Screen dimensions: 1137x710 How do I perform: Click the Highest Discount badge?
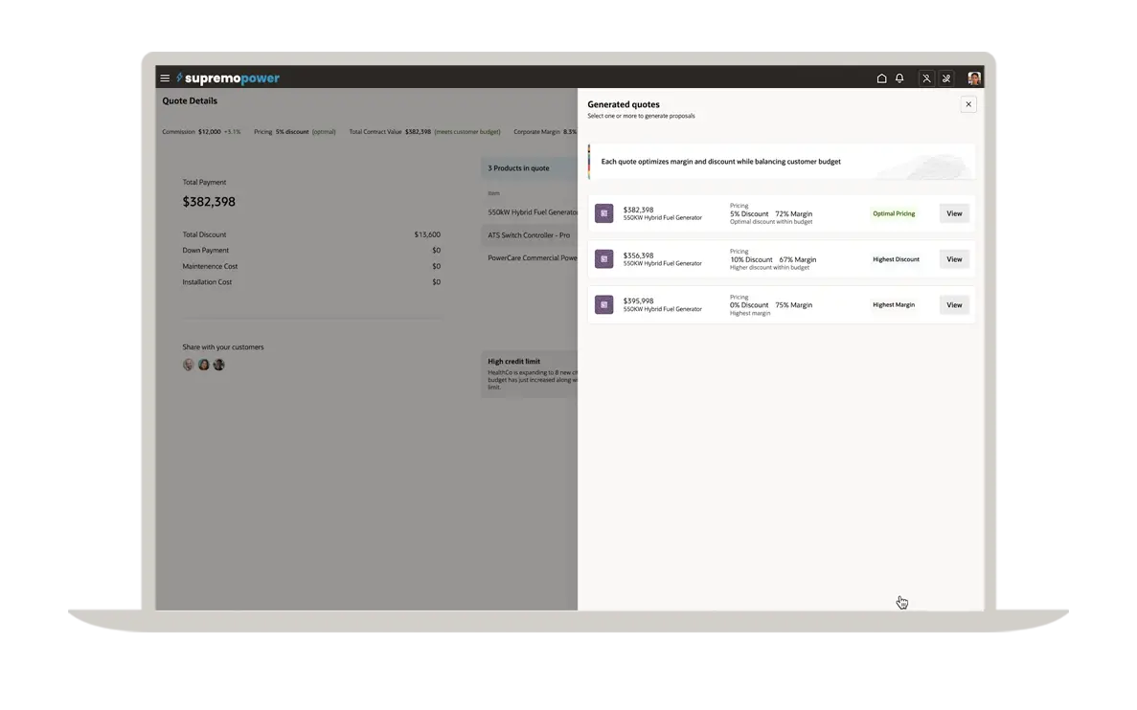[896, 259]
